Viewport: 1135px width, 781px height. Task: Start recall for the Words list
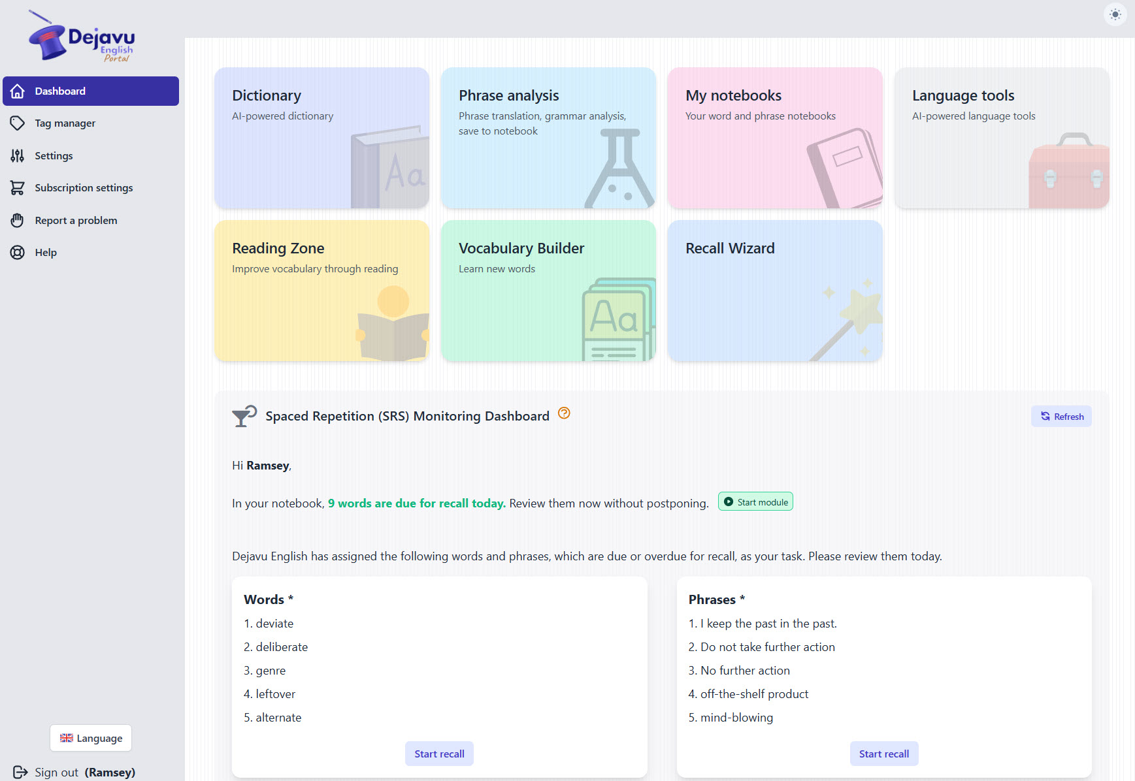pyautogui.click(x=439, y=754)
